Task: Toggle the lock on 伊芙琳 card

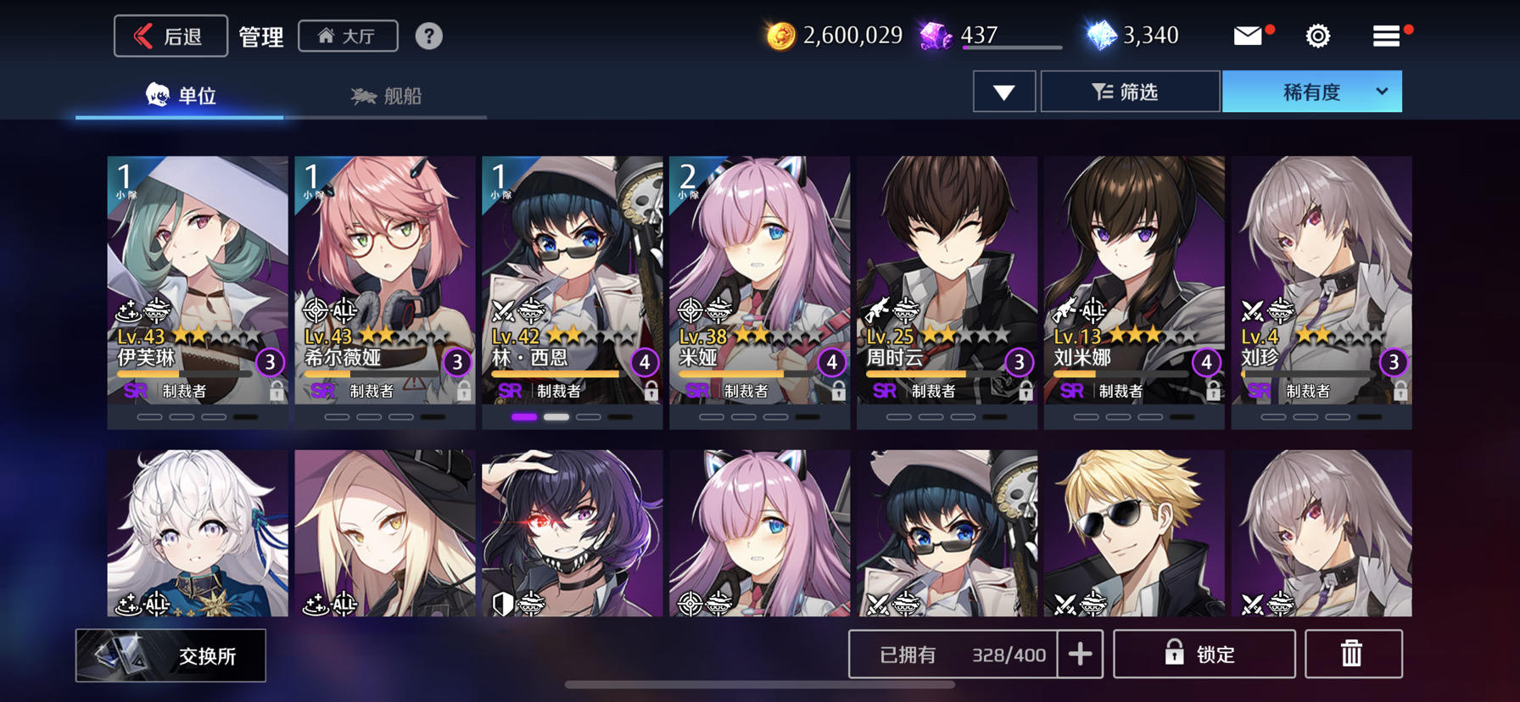Action: tap(277, 391)
